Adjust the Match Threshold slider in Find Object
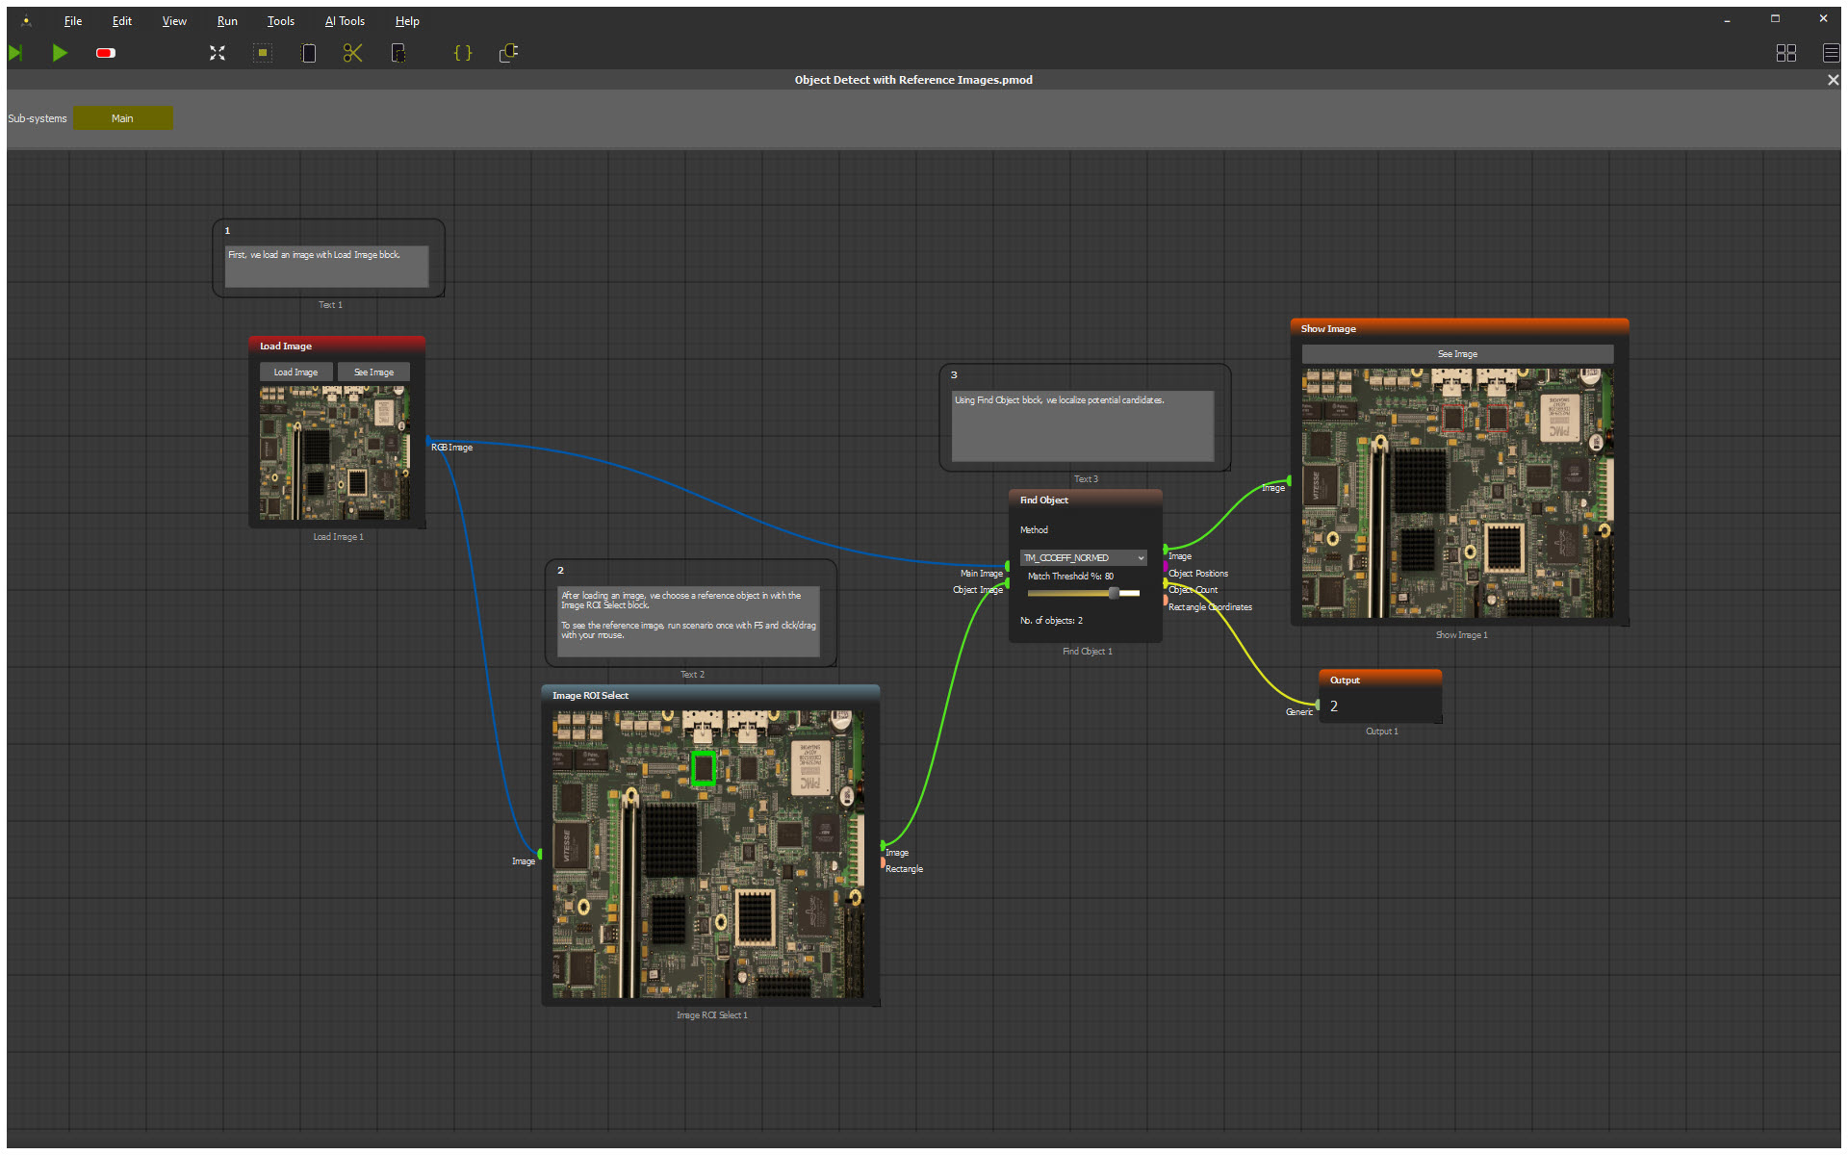 point(1113,594)
